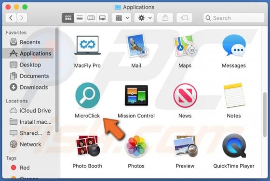Open the MacFly Pro application icon
Screen dimensions: 270x181
[88, 45]
